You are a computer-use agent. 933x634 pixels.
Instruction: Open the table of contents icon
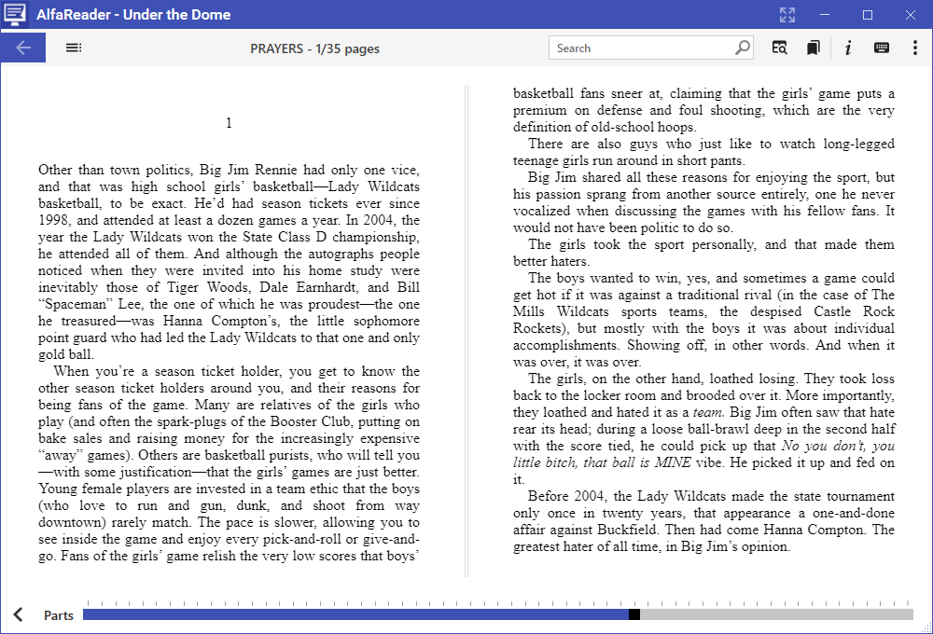pos(74,47)
